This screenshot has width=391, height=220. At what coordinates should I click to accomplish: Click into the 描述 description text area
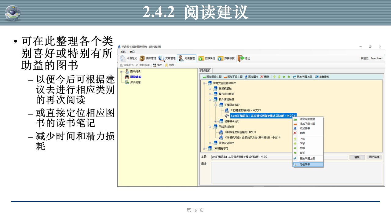point(296,173)
